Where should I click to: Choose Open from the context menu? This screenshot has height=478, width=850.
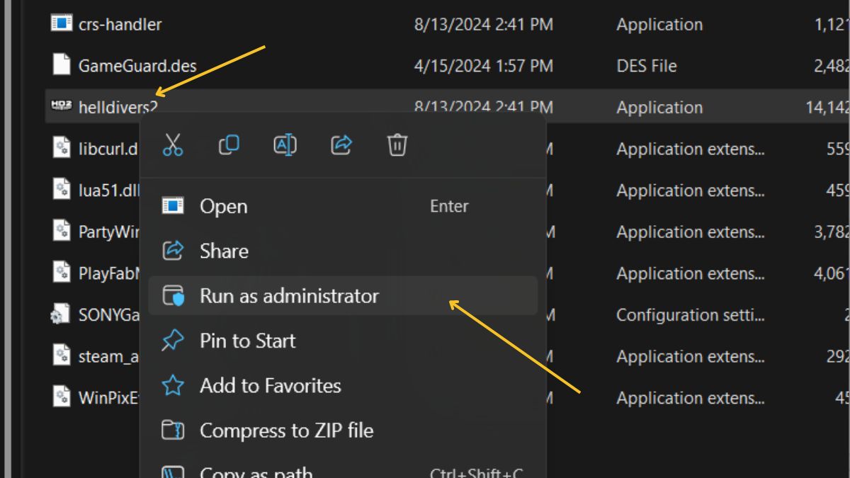343,206
